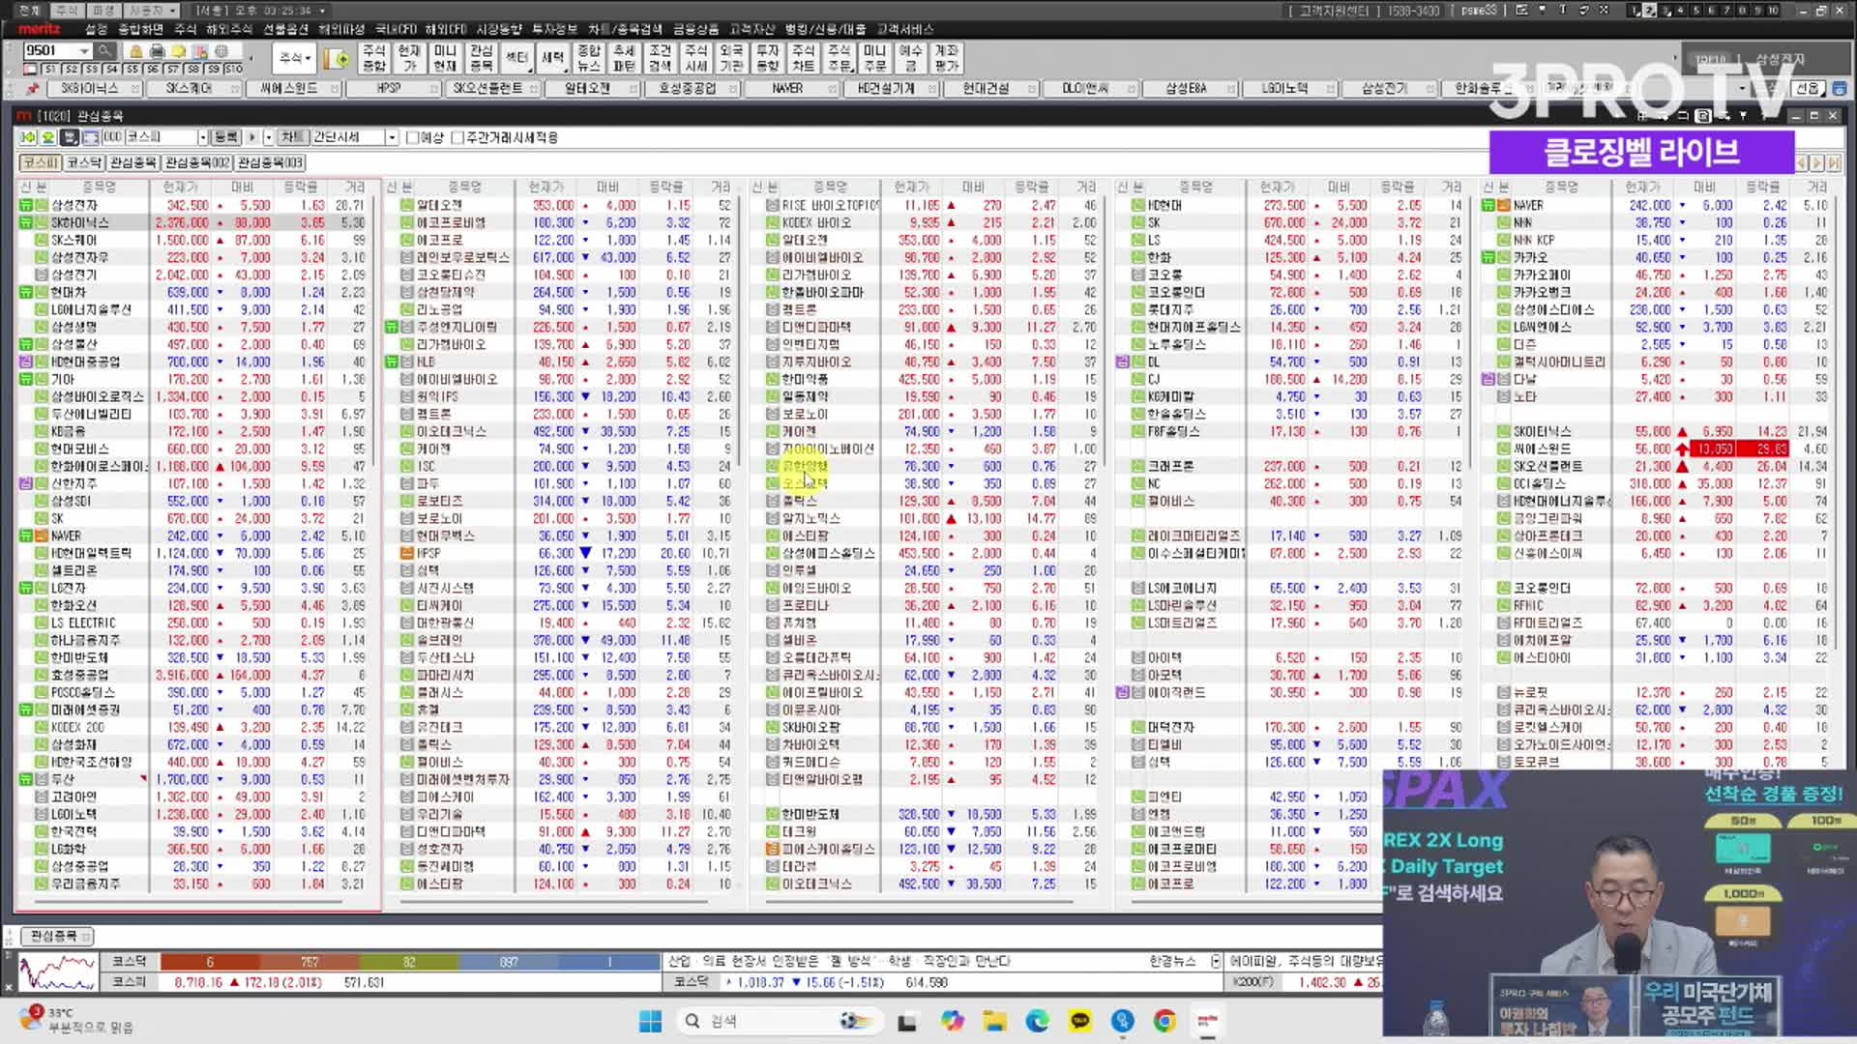The height and width of the screenshot is (1044, 1857).
Task: Click the yellow note icon in toolbar
Action: click(x=178, y=50)
